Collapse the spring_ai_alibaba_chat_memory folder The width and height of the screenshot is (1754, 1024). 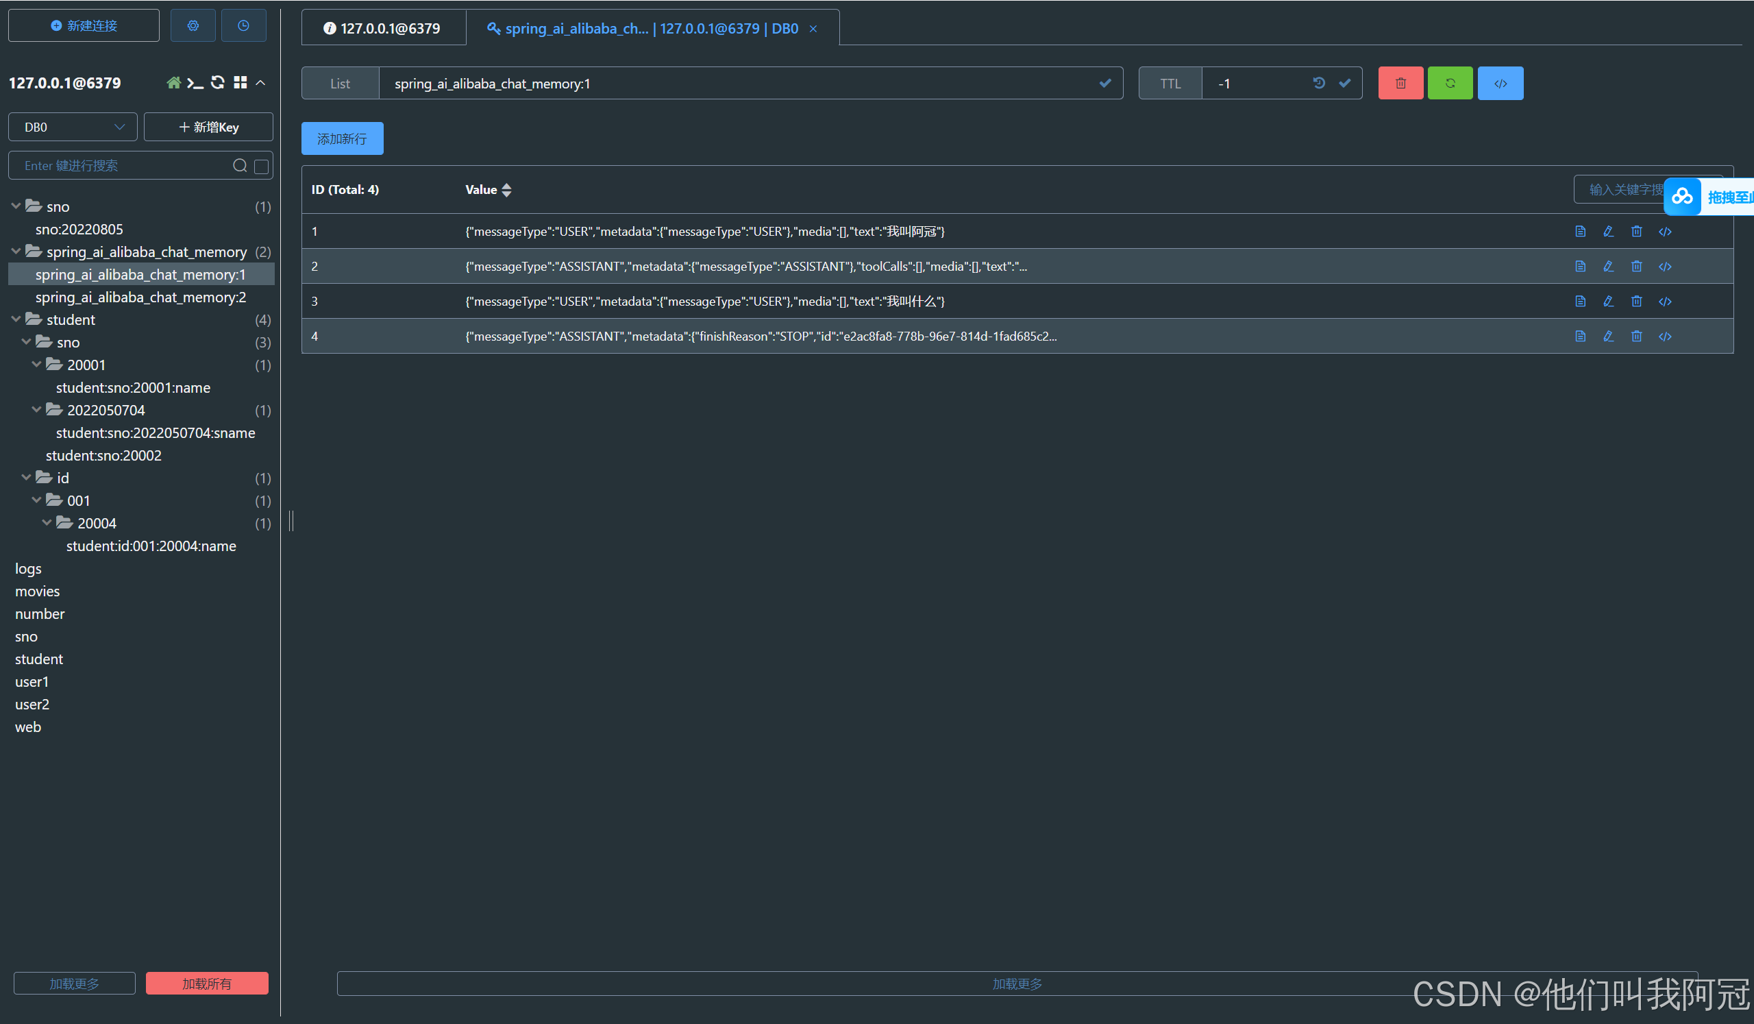point(16,252)
